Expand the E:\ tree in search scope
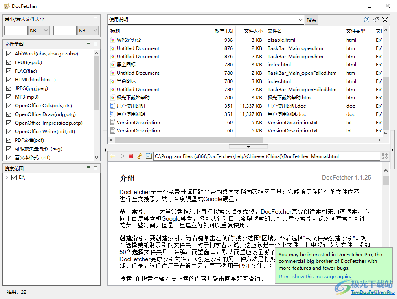Viewport: 397px width, 299px height. click(6, 177)
